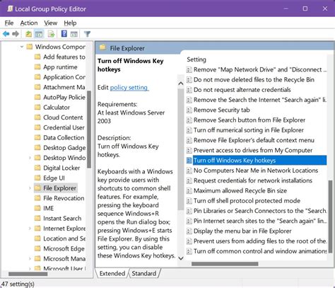Click the policy icon for Remove Security tab
The width and height of the screenshot is (335, 288).
coord(189,110)
